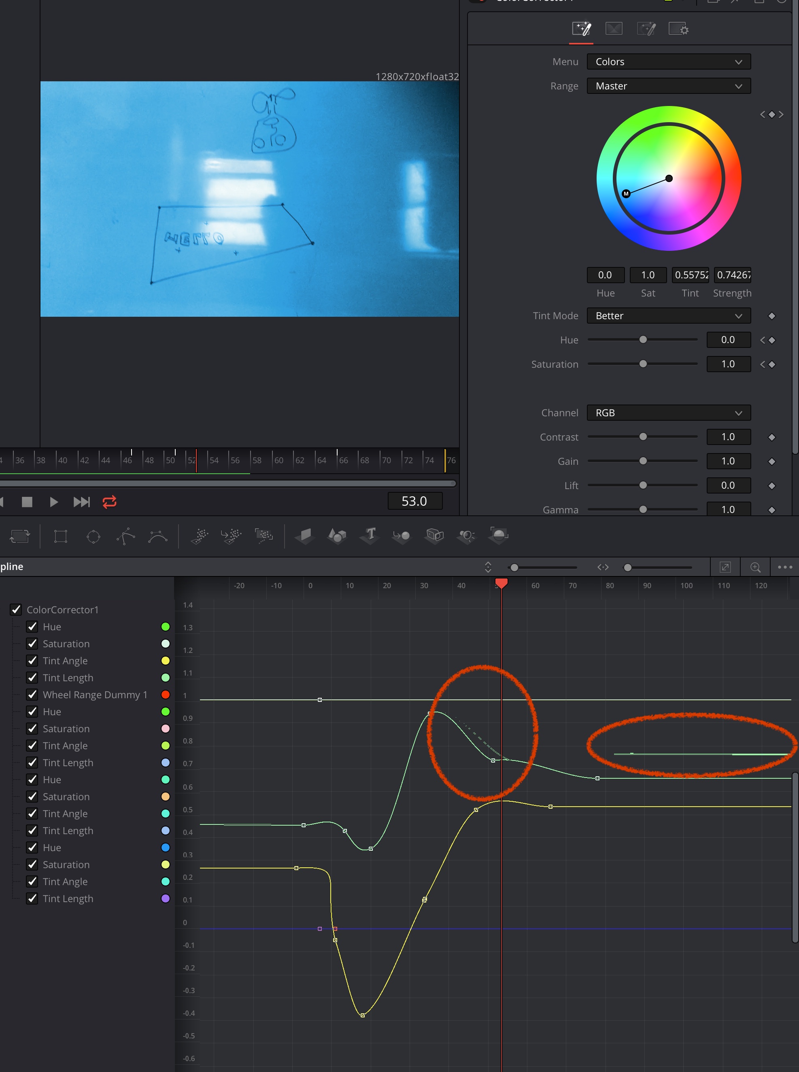
Task: Open the Correction tab in the Inspector
Action: (581, 29)
